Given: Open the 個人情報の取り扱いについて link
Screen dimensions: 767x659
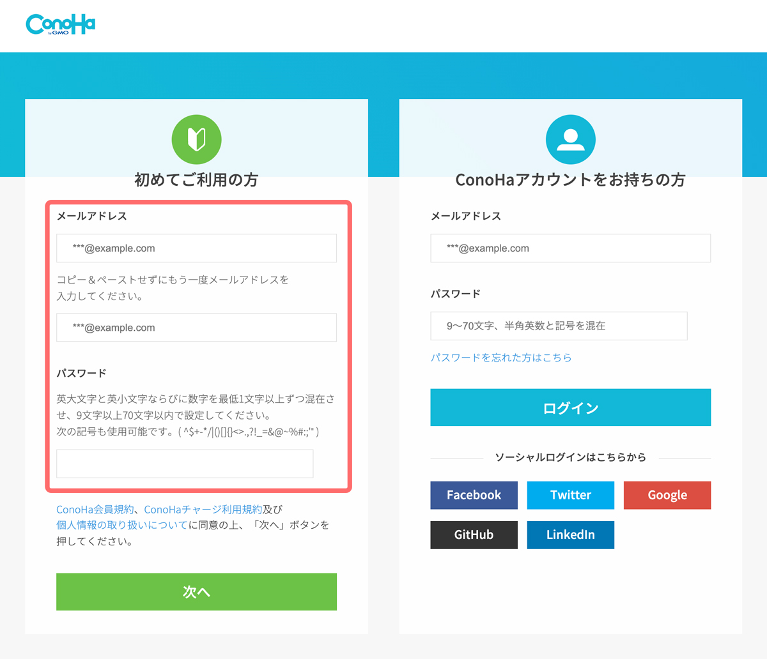Looking at the screenshot, I should (x=122, y=525).
